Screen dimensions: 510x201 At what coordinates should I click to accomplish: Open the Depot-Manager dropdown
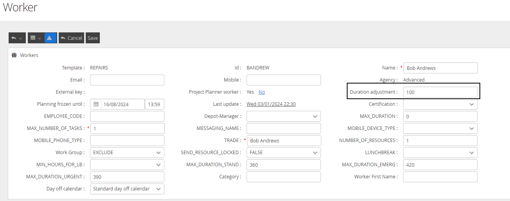click(283, 116)
